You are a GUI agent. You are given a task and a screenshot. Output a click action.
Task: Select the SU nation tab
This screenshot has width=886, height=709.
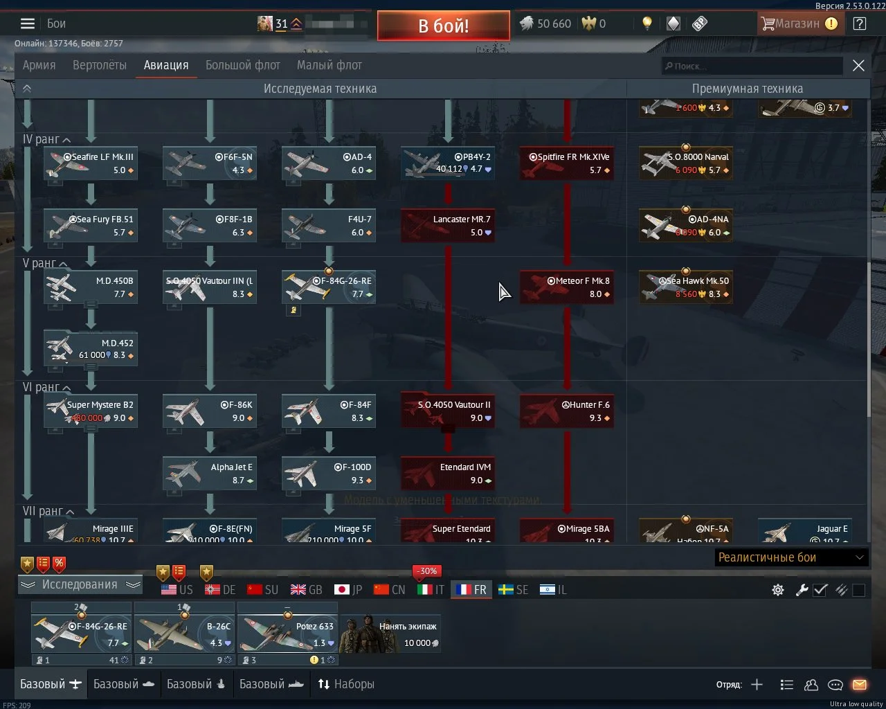pos(263,590)
